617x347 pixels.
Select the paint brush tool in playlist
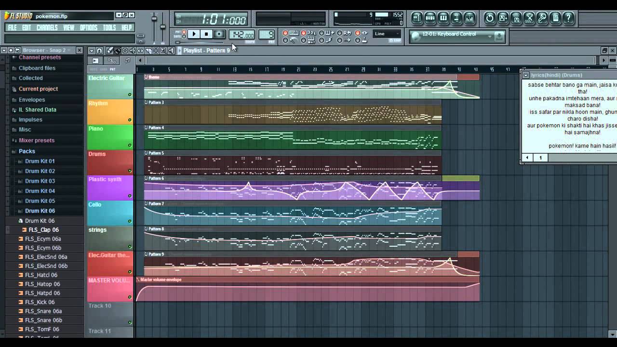[x=118, y=51]
